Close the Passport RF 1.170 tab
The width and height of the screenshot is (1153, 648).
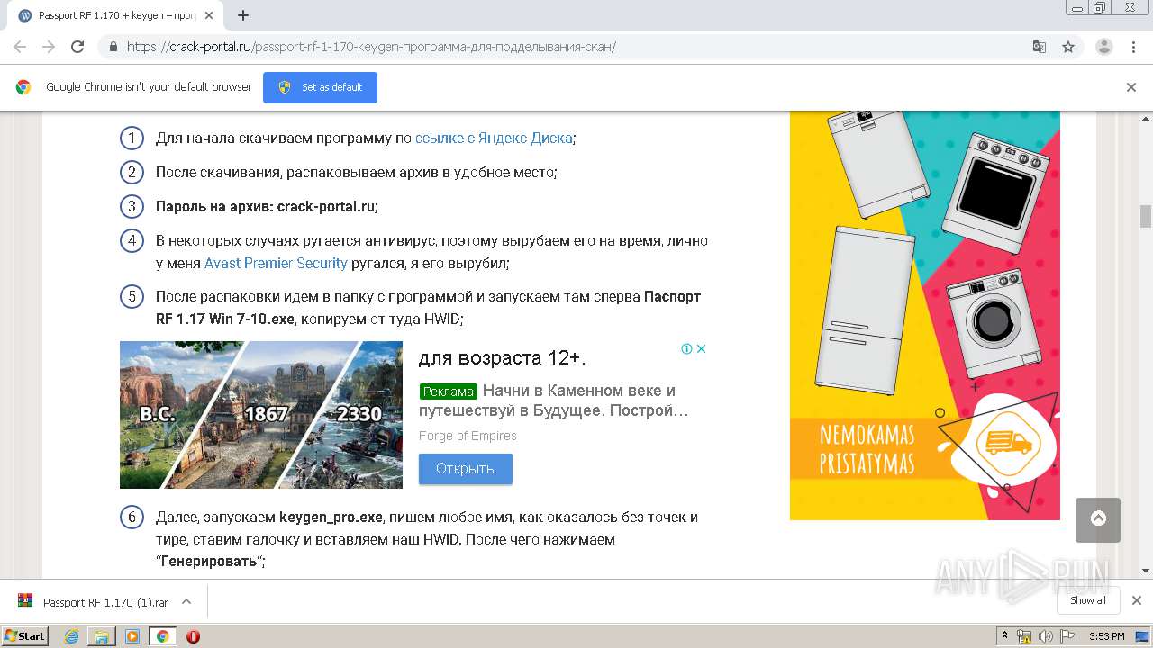click(209, 15)
